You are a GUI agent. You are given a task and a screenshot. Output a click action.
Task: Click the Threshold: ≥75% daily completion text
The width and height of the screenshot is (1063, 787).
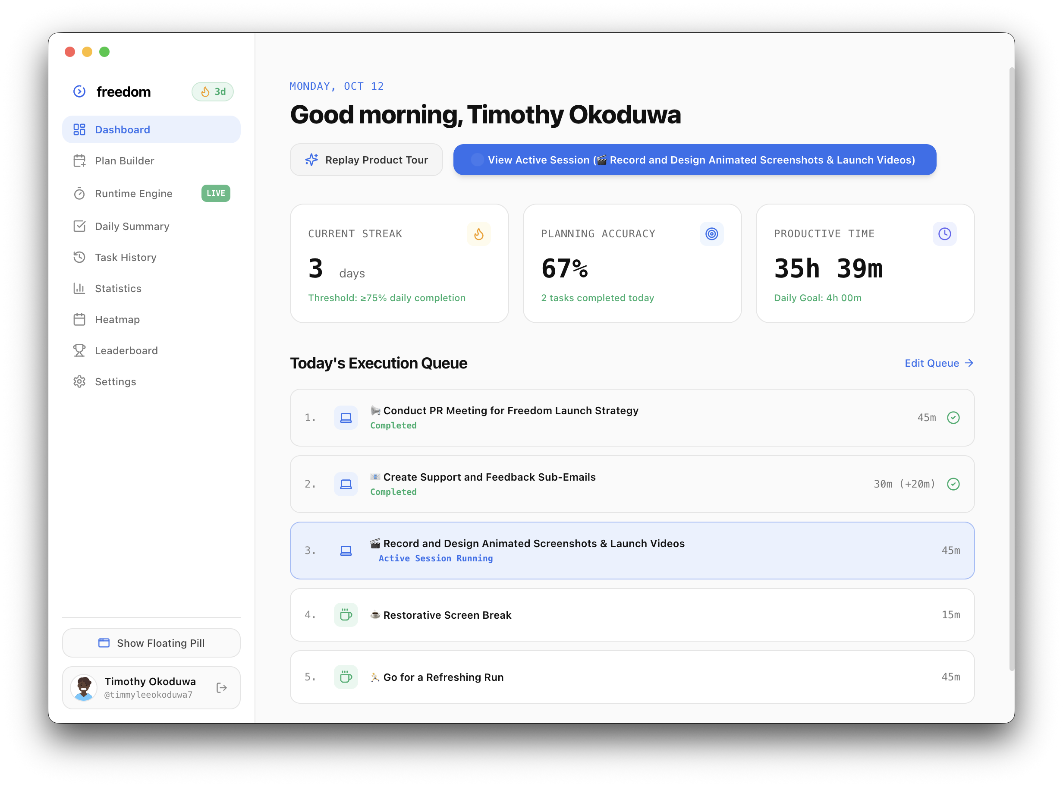(x=387, y=298)
